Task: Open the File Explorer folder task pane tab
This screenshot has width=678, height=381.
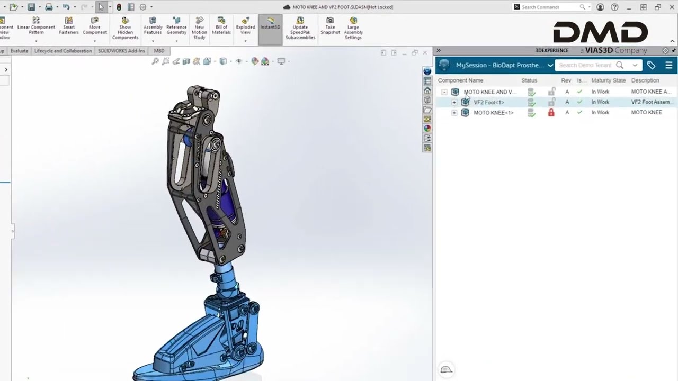Action: (427, 110)
